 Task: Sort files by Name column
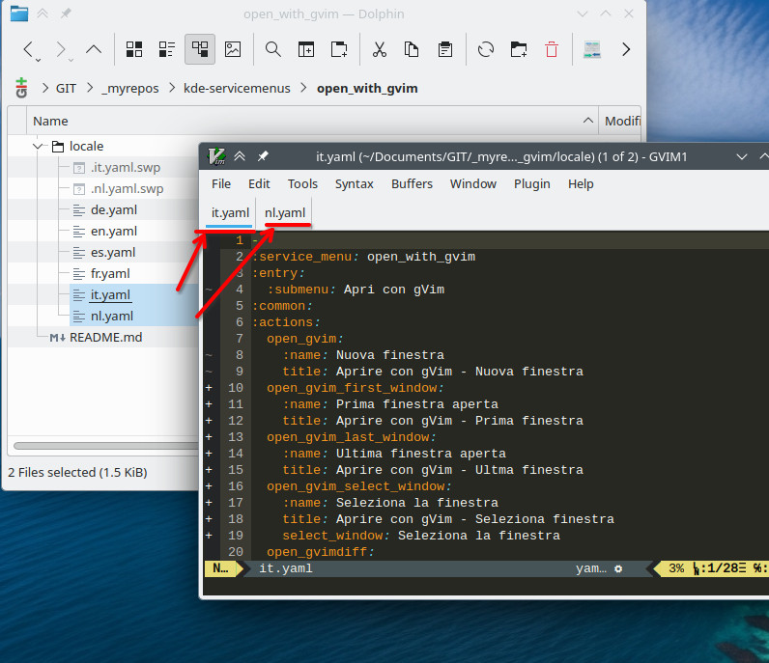tap(312, 121)
